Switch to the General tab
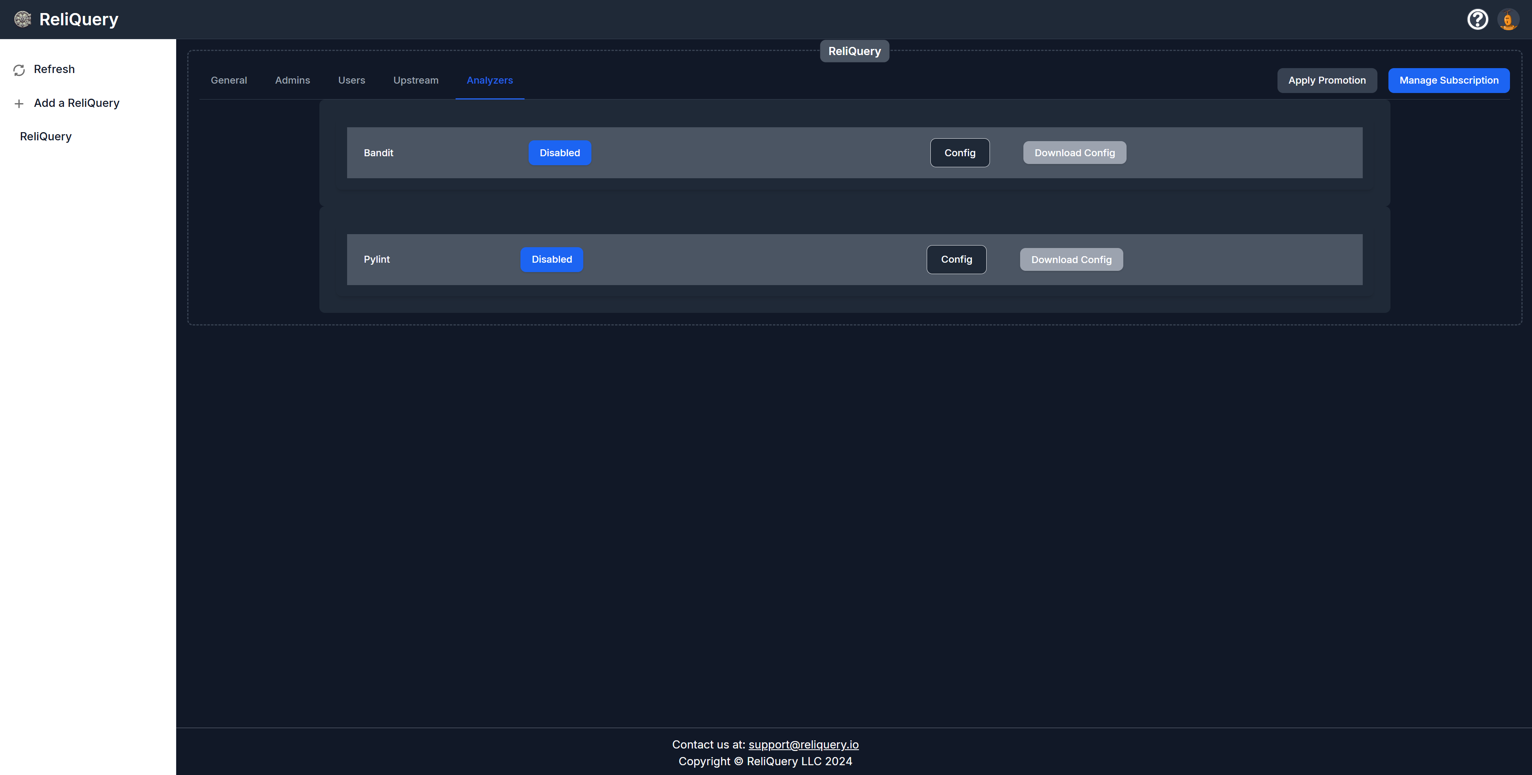Screen dimensions: 1532x775 [228, 80]
